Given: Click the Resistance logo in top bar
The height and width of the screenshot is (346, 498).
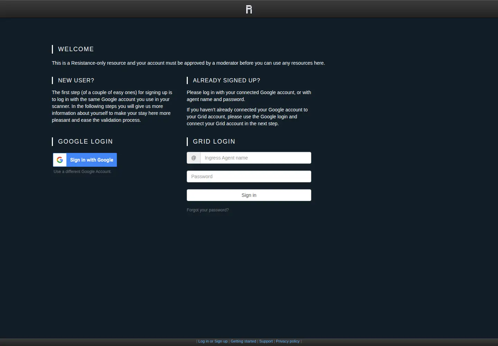Looking at the screenshot, I should click(249, 9).
